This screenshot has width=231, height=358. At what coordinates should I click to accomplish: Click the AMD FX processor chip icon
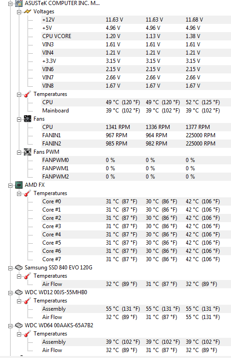pyautogui.click(x=19, y=185)
